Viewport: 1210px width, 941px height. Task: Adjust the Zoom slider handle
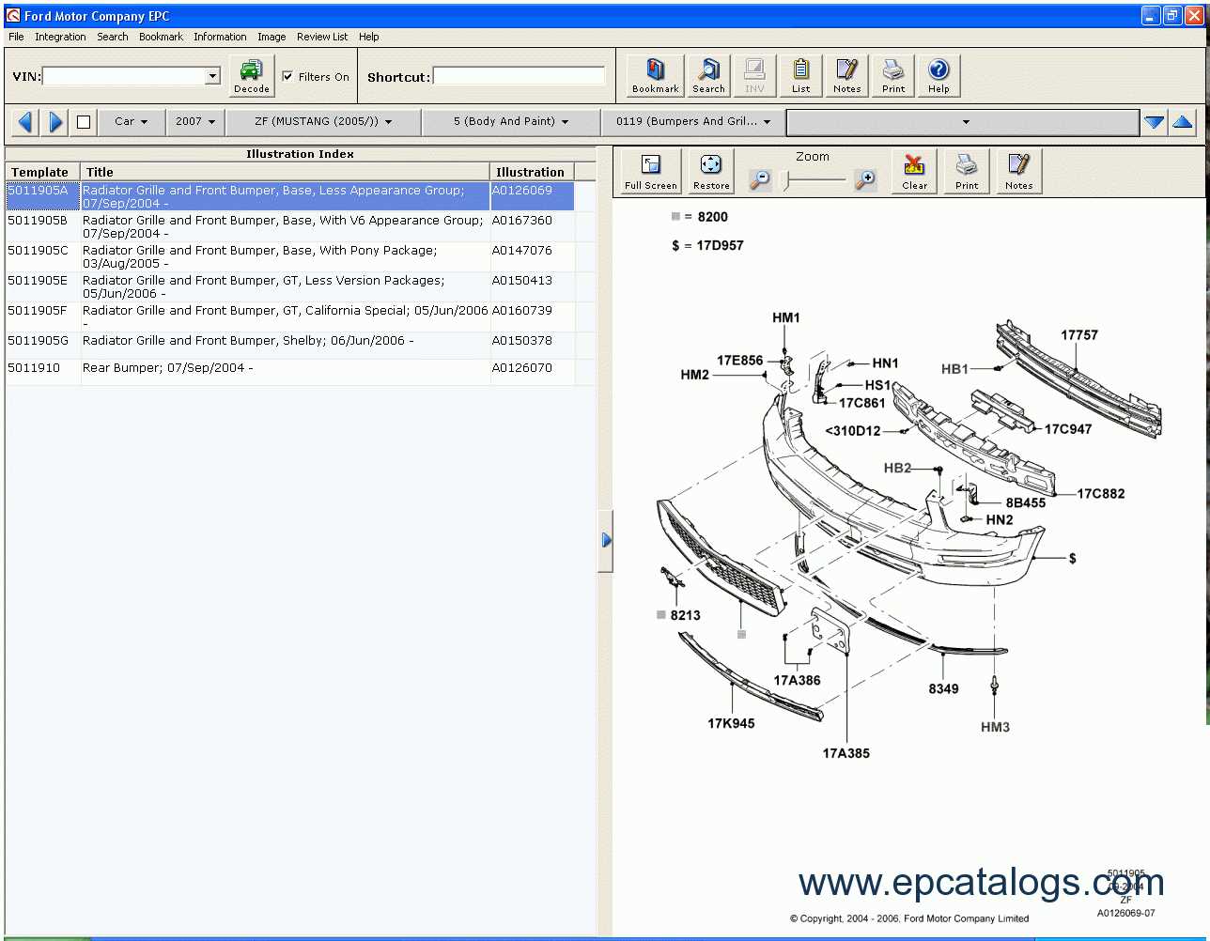tap(786, 179)
